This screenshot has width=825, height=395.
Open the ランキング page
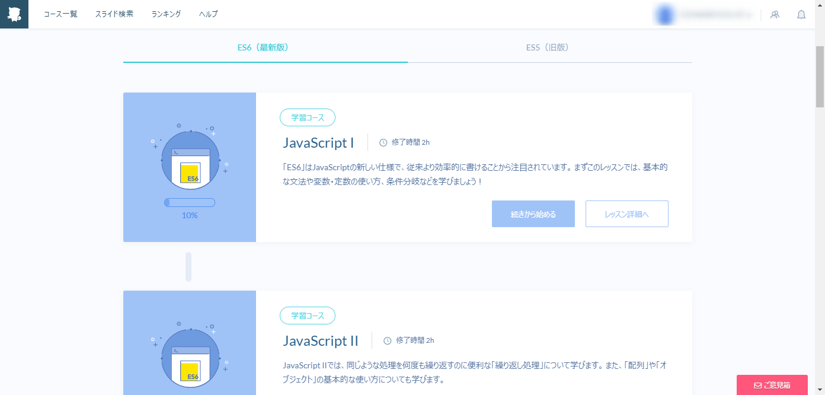click(x=165, y=14)
